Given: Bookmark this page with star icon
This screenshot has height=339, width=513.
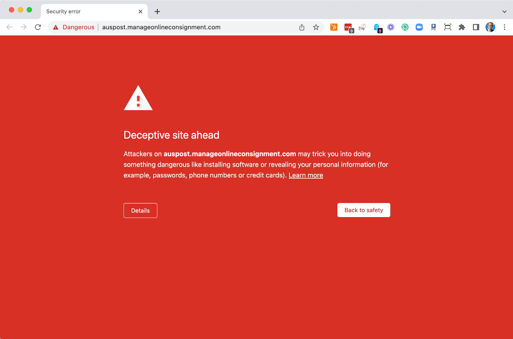Looking at the screenshot, I should 316,27.
